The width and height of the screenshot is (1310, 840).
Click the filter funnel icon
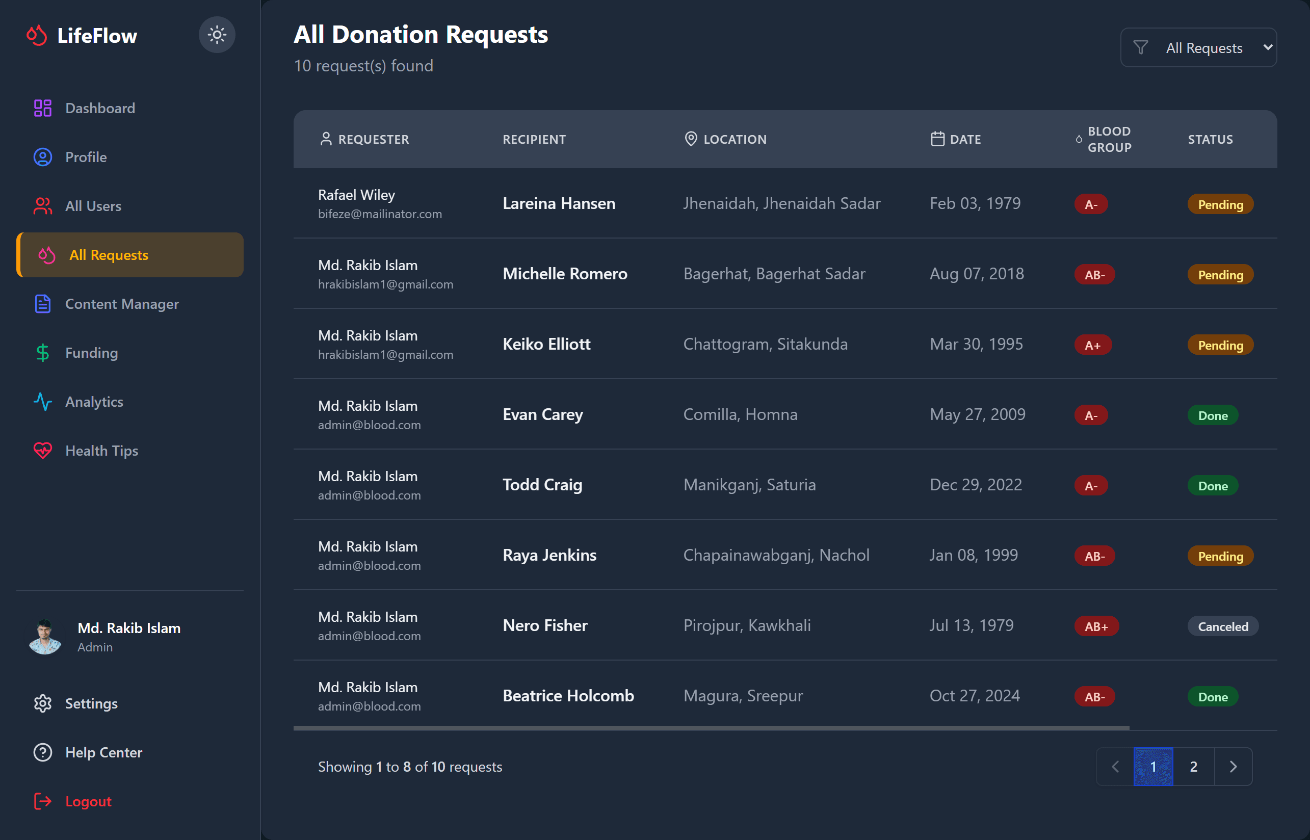(x=1140, y=48)
